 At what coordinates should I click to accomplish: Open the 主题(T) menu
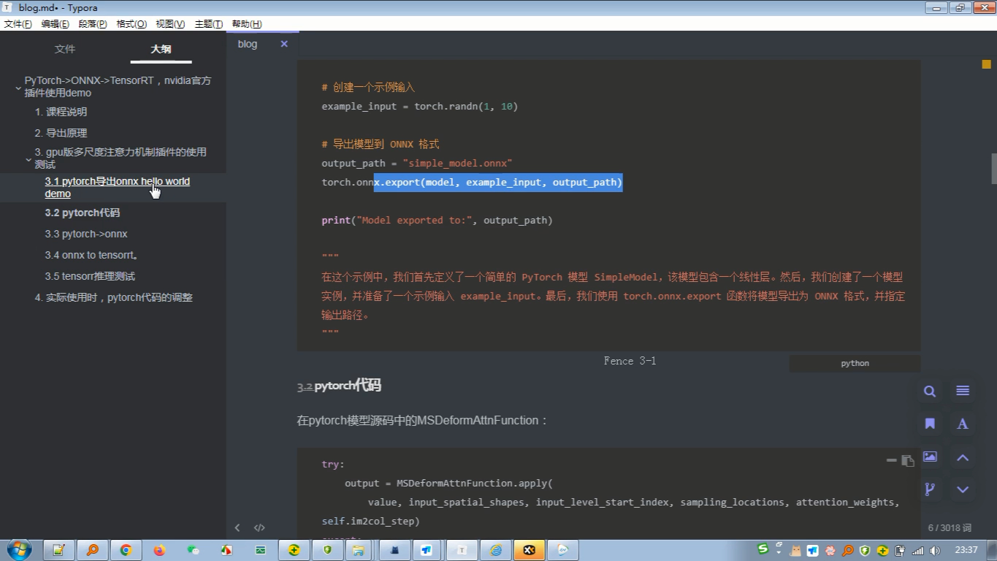coord(209,23)
